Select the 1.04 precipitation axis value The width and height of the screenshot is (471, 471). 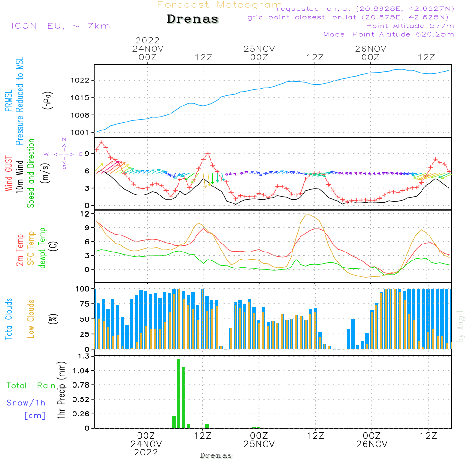(81, 371)
